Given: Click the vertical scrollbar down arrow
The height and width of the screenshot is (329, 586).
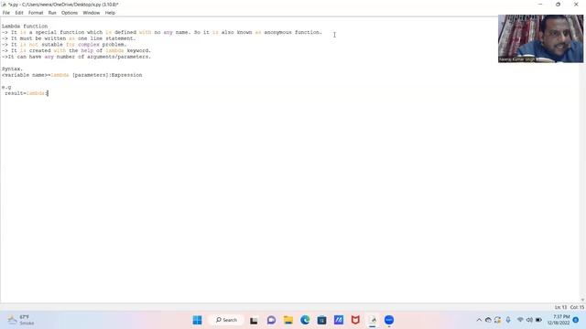Looking at the screenshot, I should point(582,300).
